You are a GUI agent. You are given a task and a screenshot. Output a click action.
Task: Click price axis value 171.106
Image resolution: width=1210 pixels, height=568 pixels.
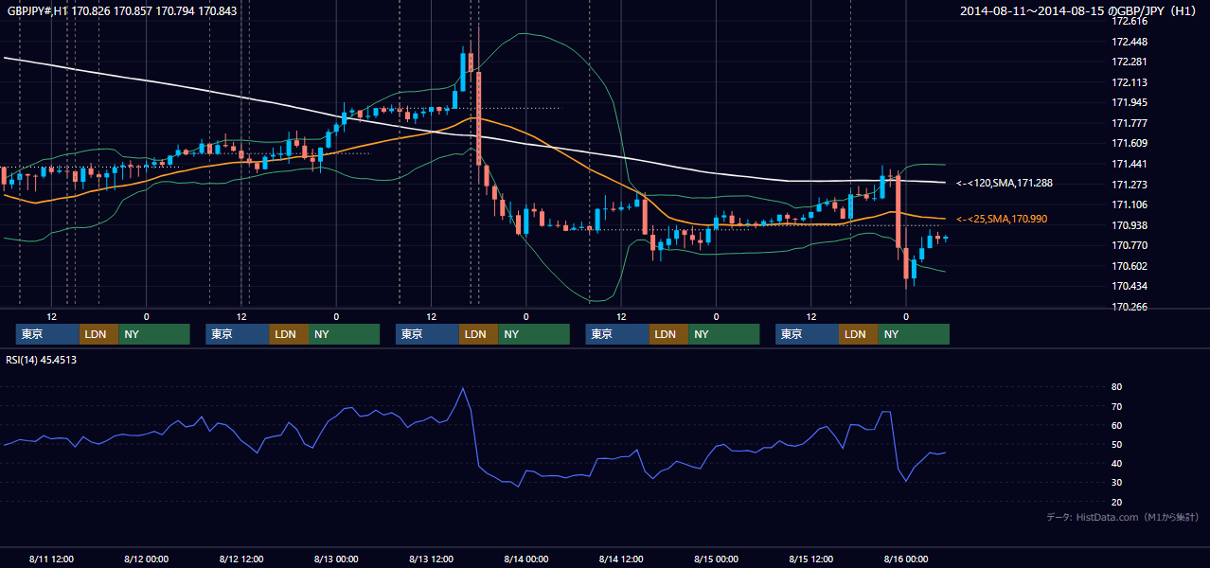1129,204
